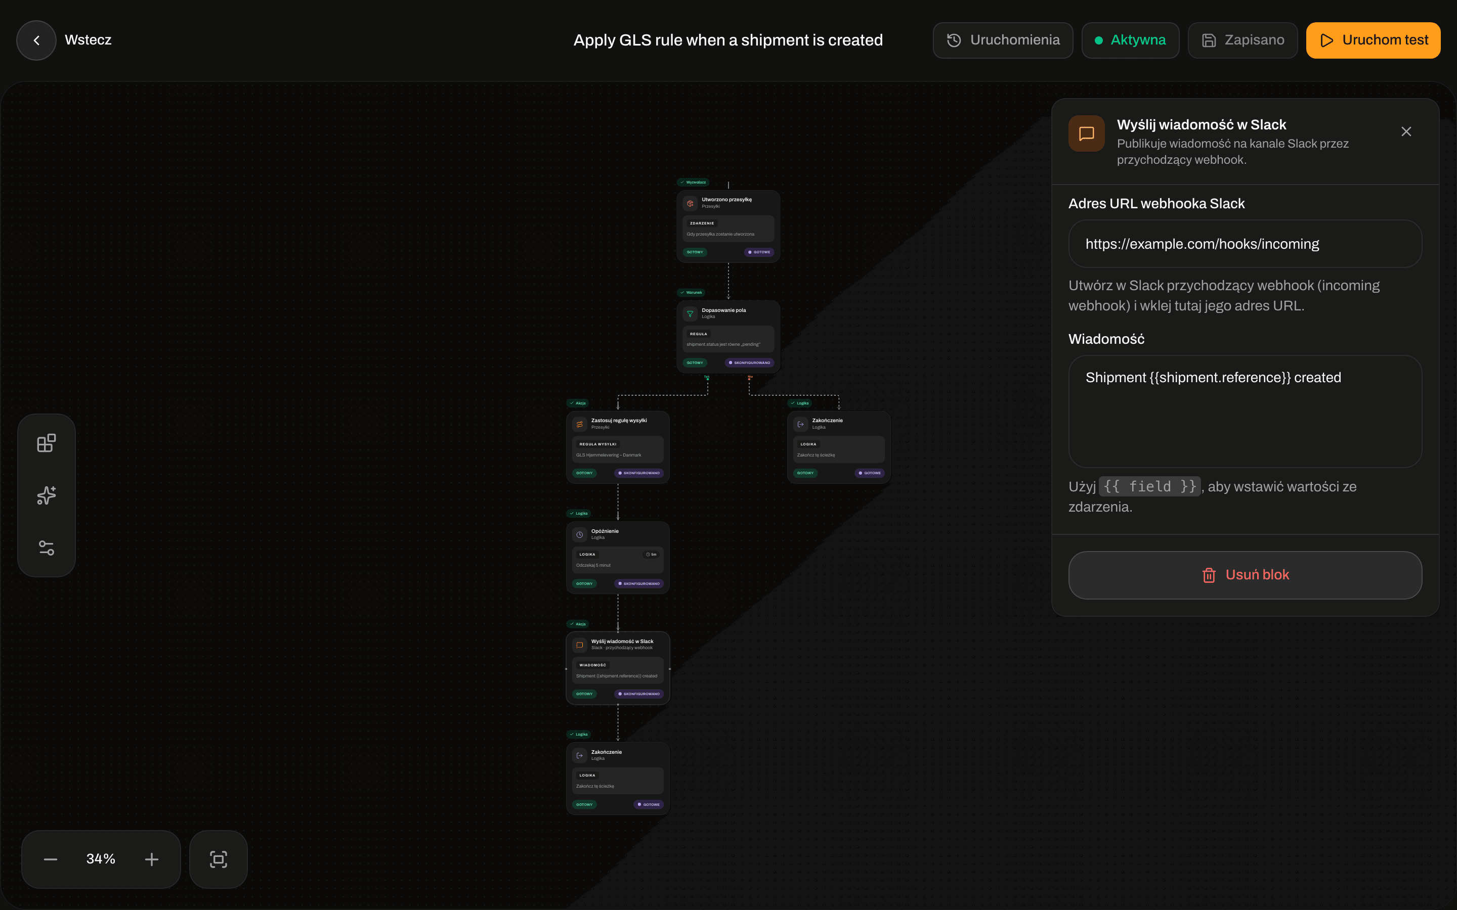
Task: Select the Zakończenie node on the right branch
Action: [839, 447]
